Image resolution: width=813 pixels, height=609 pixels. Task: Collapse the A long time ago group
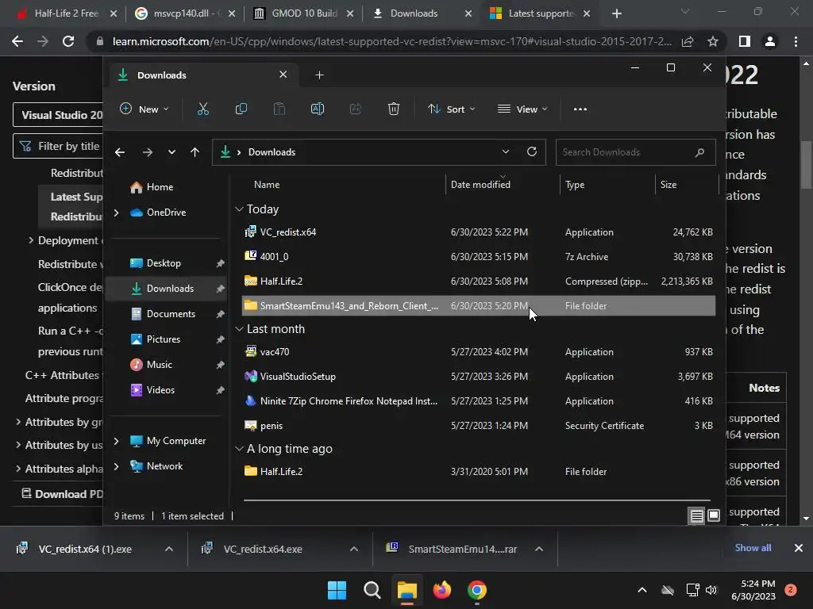239,449
